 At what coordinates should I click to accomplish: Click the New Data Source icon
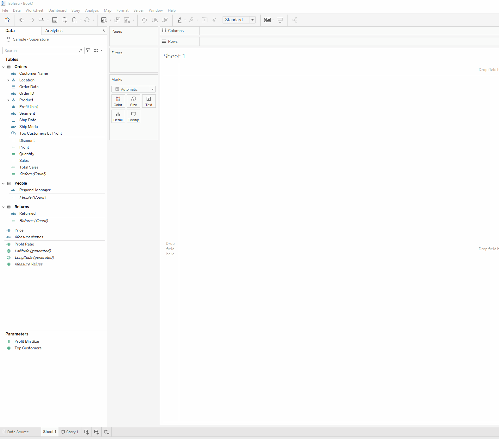coord(65,20)
